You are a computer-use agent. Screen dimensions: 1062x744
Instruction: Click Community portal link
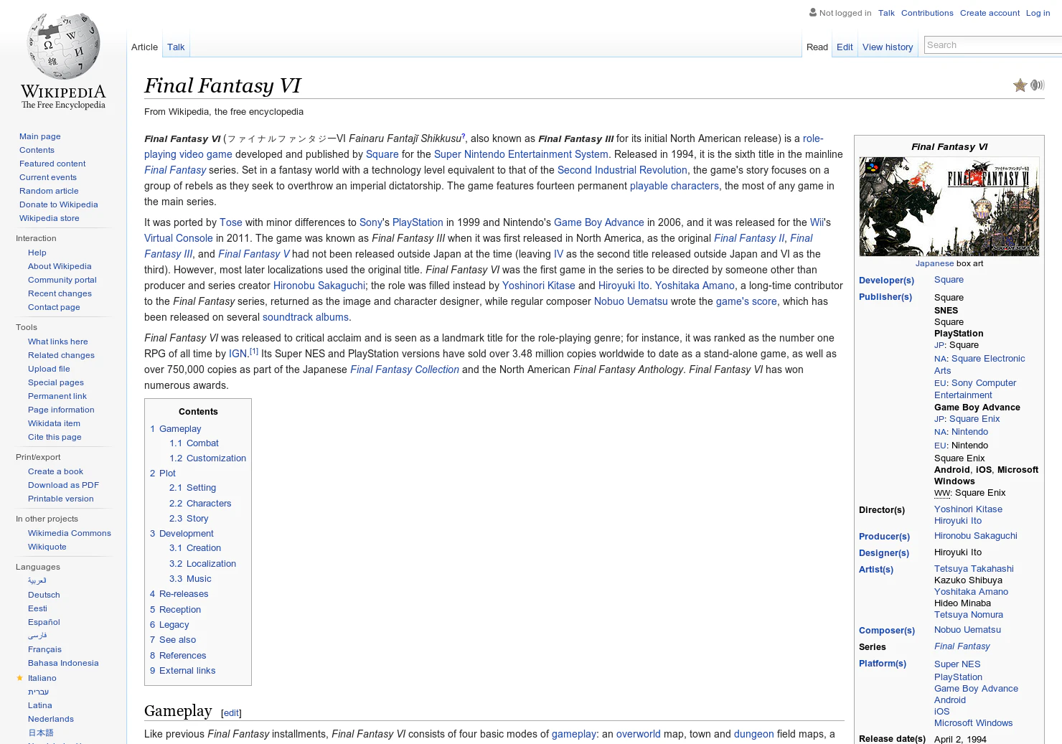[x=62, y=280]
